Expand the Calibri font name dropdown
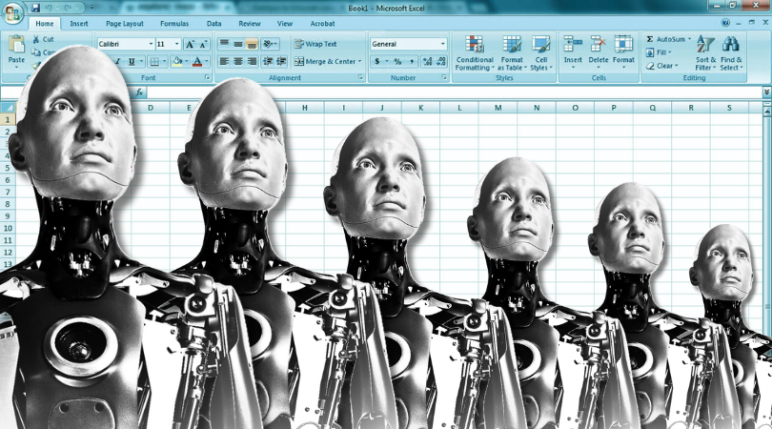 click(x=151, y=44)
